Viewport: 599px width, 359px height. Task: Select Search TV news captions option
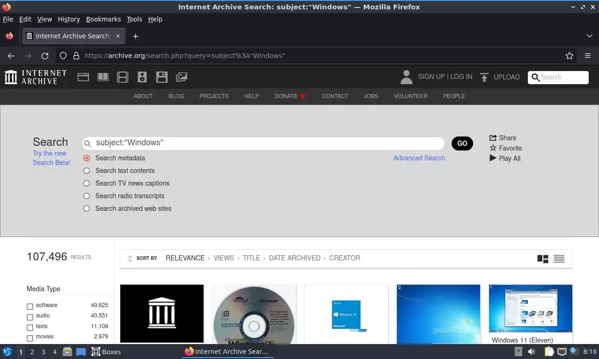coord(87,183)
